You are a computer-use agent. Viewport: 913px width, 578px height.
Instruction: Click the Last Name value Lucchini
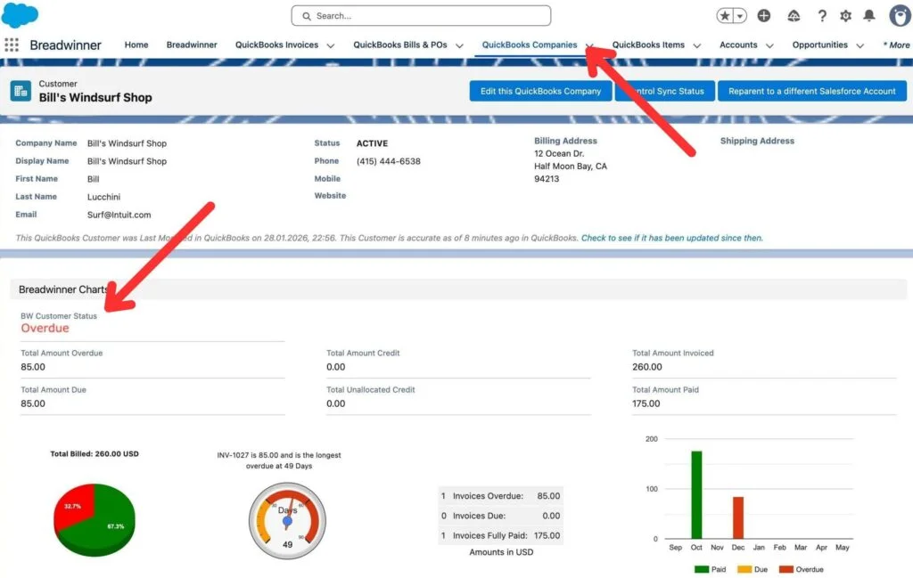point(103,197)
